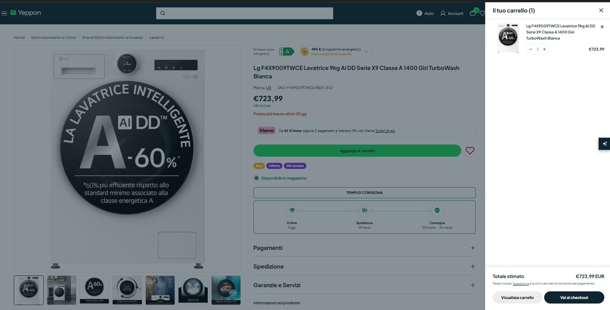Add product to wishlist with heart icon
610x310 pixels.
click(470, 151)
